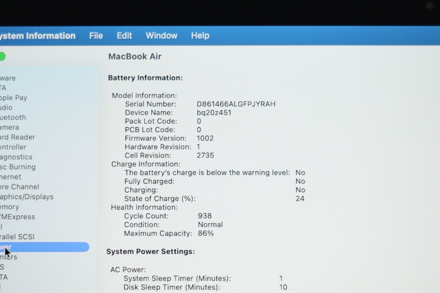Select Graphics/Displays in the sidebar
The height and width of the screenshot is (293, 440).
coord(27,197)
